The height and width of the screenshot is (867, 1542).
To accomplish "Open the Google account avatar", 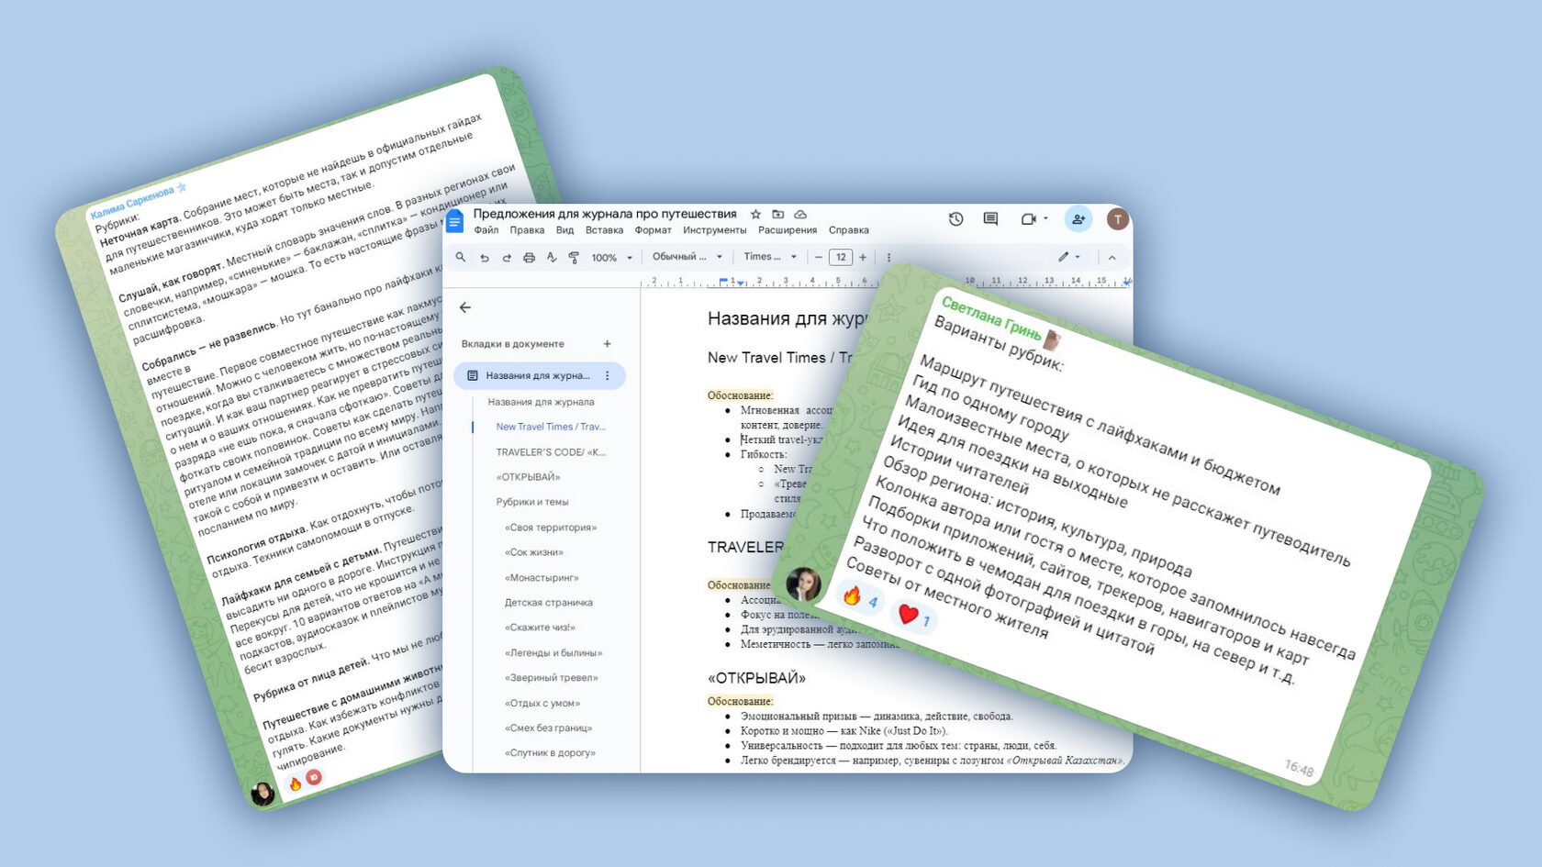I will coord(1117,218).
